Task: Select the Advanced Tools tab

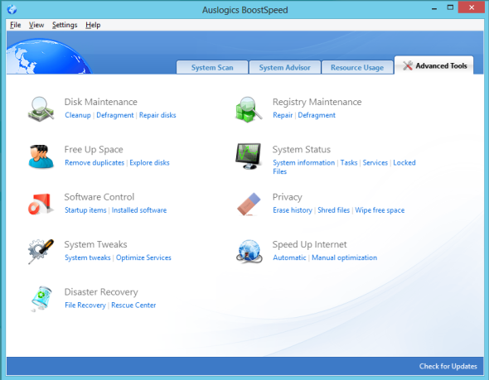Action: [x=434, y=65]
